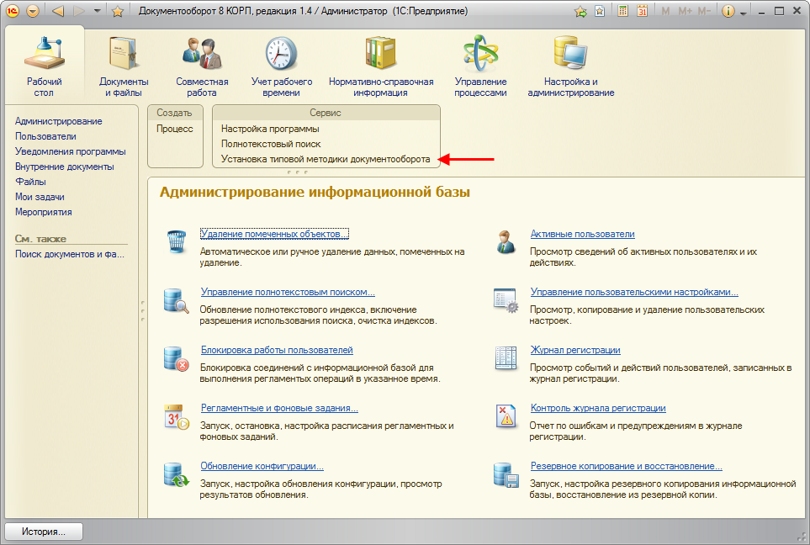Open Пользователи in navigation panel
Image resolution: width=810 pixels, height=545 pixels.
[x=45, y=136]
